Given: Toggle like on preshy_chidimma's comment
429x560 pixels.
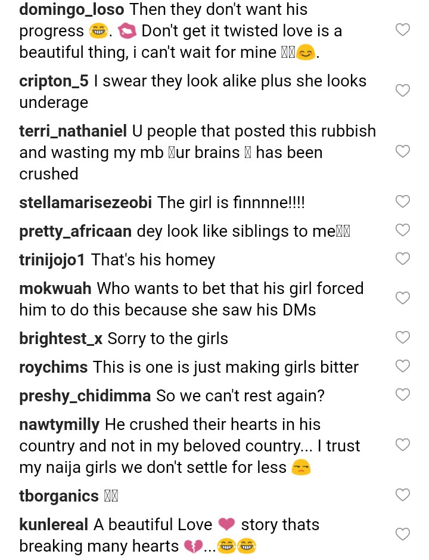Looking at the screenshot, I should [403, 395].
